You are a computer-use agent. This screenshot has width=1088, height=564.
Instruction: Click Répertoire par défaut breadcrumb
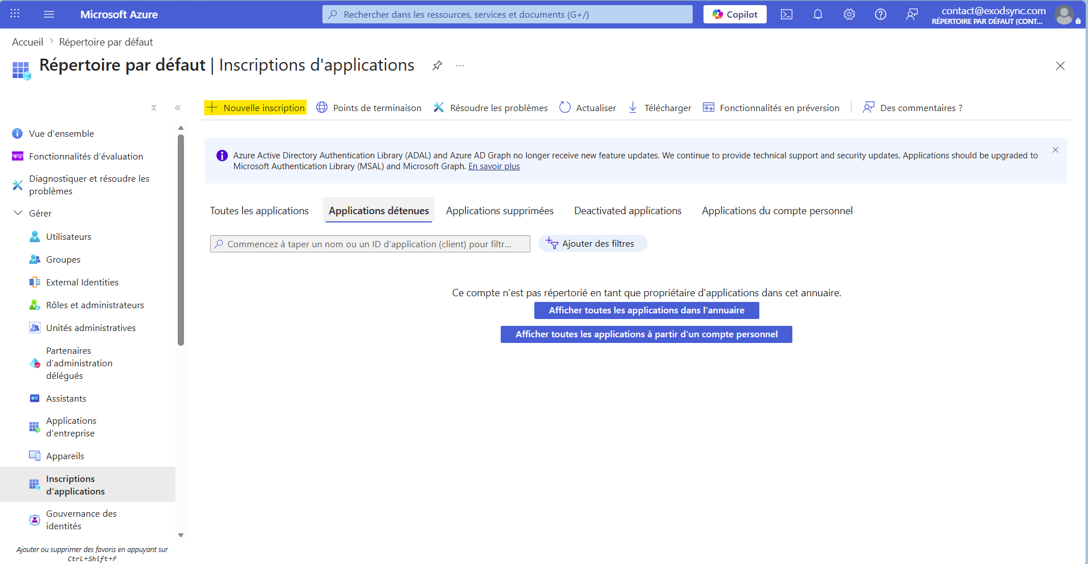(x=106, y=42)
